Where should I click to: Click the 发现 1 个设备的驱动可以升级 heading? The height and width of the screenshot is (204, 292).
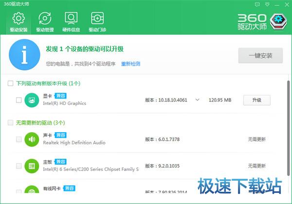click(x=85, y=49)
